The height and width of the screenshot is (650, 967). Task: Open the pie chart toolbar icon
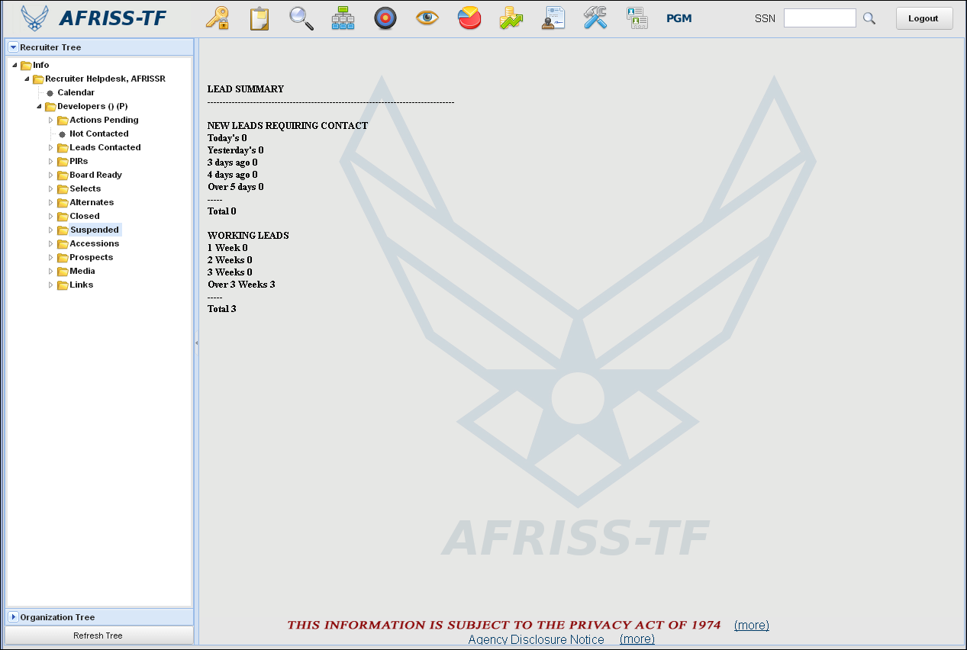click(x=469, y=18)
